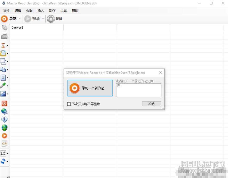The height and width of the screenshot is (178, 228).
Task: Expand the Play dropdown arrow
Action: [x=43, y=19]
